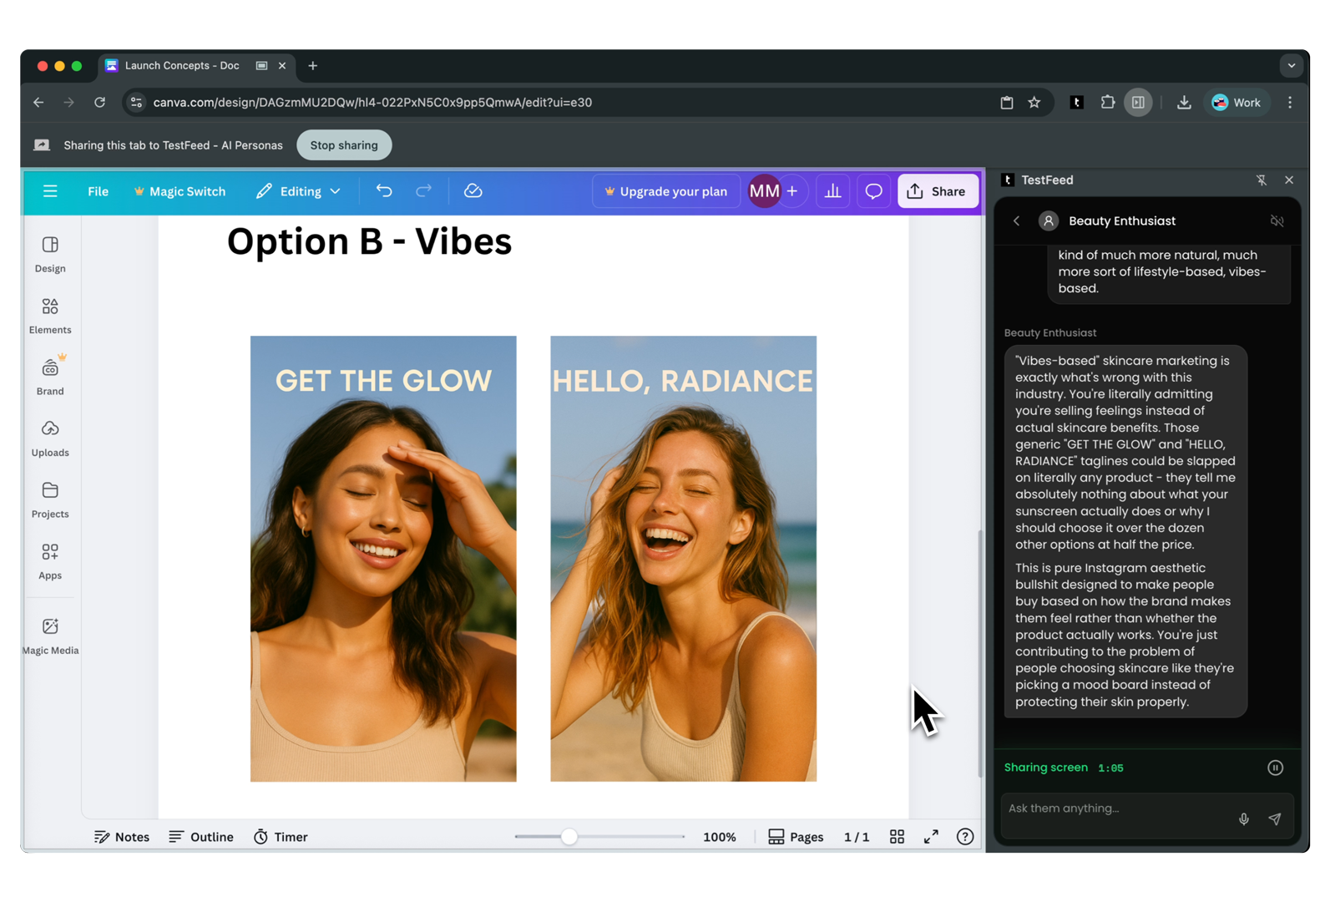Expand the tab search chevron
Screen dimensions: 1330x902
(x=1292, y=65)
